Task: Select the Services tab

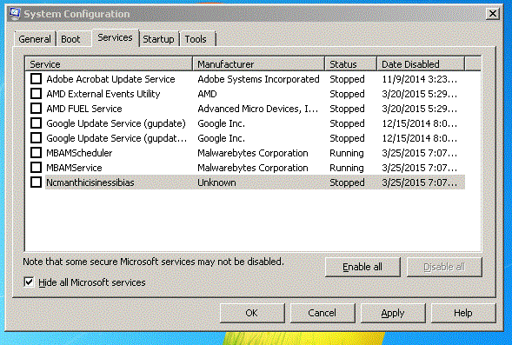Action: (116, 38)
